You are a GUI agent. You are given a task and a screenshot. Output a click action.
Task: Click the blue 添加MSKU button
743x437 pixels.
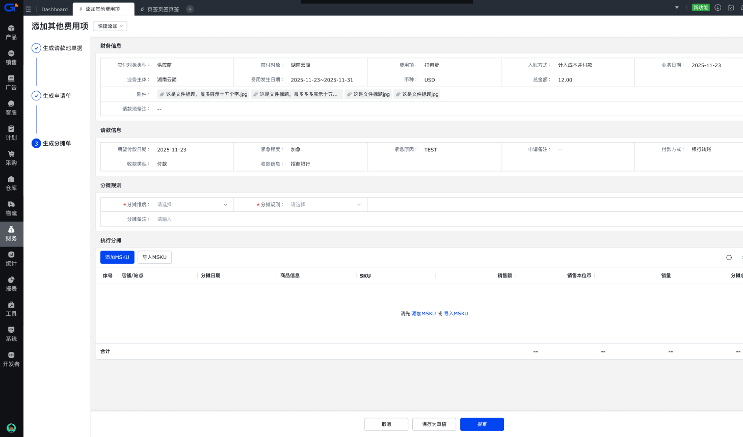117,257
